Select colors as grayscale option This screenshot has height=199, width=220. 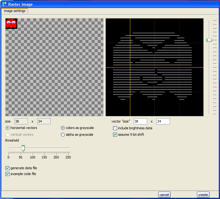63,128
